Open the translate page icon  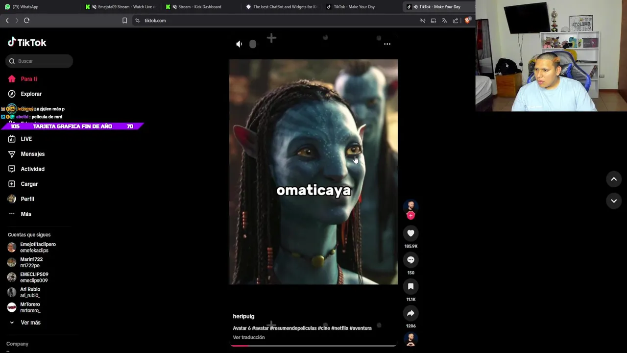pyautogui.click(x=444, y=21)
